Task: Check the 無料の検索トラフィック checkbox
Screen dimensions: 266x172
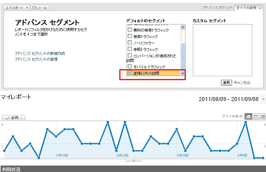Action: click(130, 30)
